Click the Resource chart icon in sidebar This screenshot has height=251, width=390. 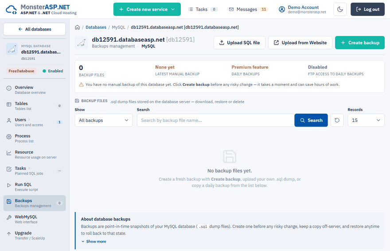point(9,153)
